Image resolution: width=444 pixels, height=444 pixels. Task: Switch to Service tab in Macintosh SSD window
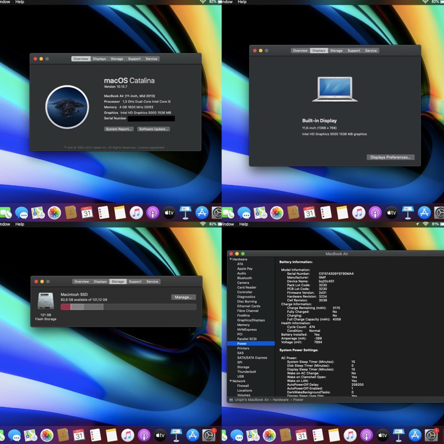(153, 281)
